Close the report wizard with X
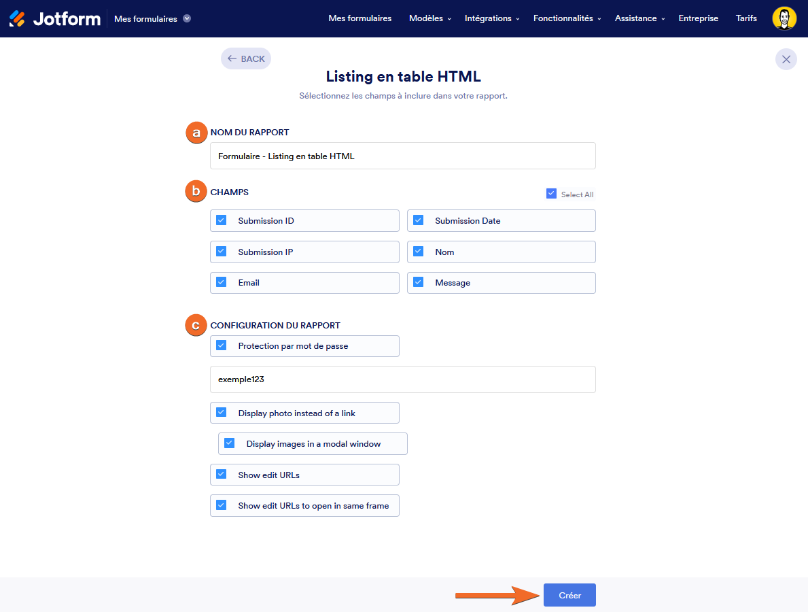 [x=786, y=59]
